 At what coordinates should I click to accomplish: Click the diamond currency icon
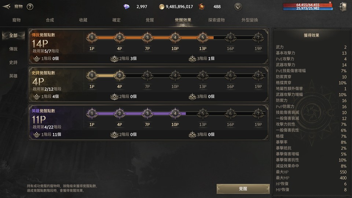[127, 7]
